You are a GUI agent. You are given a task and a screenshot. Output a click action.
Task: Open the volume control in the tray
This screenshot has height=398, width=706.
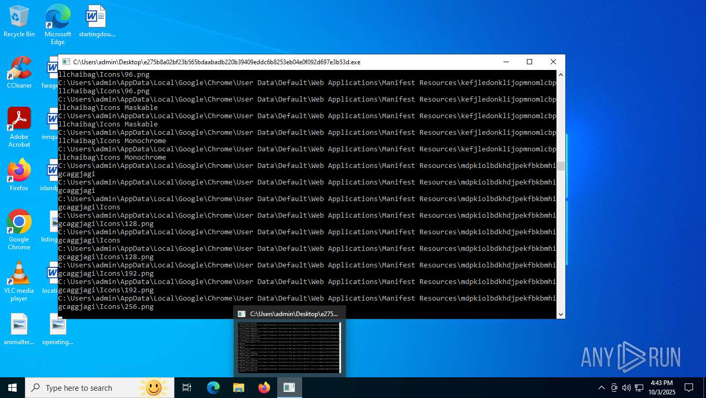click(626, 388)
